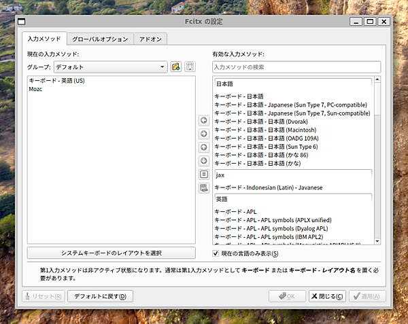Switch to the グローバルオプション tab
The width and height of the screenshot is (408, 324).
[x=100, y=39]
